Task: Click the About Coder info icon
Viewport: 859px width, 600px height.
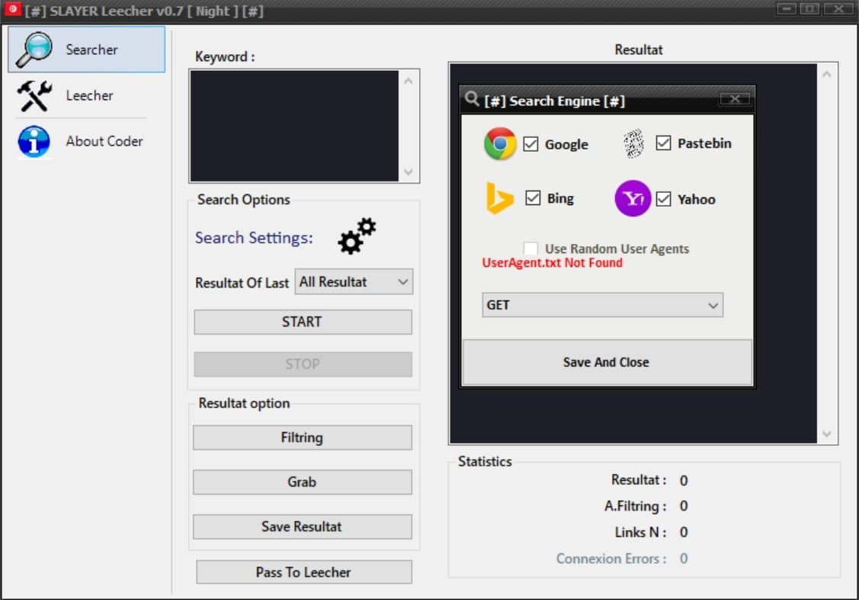Action: [x=32, y=141]
